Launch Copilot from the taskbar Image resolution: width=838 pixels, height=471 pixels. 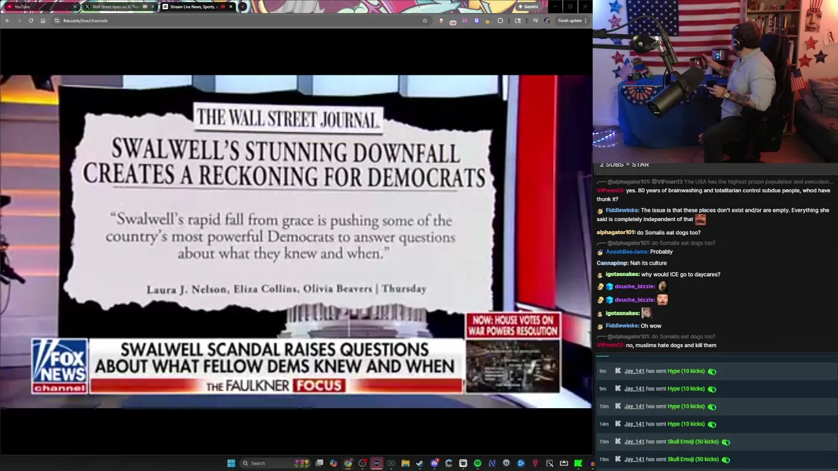[333, 463]
